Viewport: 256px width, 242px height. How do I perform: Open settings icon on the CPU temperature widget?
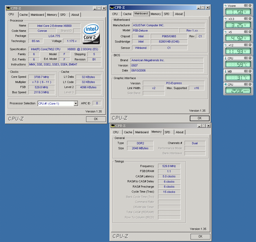246,58
